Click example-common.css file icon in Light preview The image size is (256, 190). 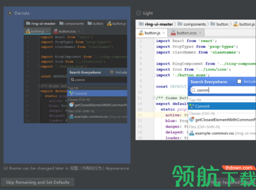click(x=192, y=133)
